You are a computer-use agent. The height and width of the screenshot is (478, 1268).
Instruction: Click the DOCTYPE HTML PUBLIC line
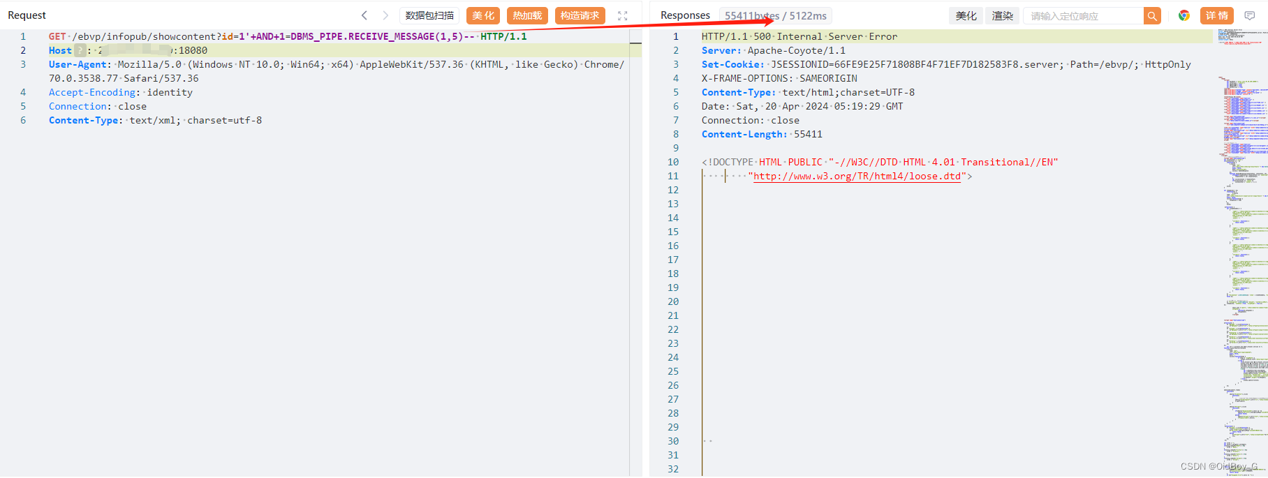point(880,162)
